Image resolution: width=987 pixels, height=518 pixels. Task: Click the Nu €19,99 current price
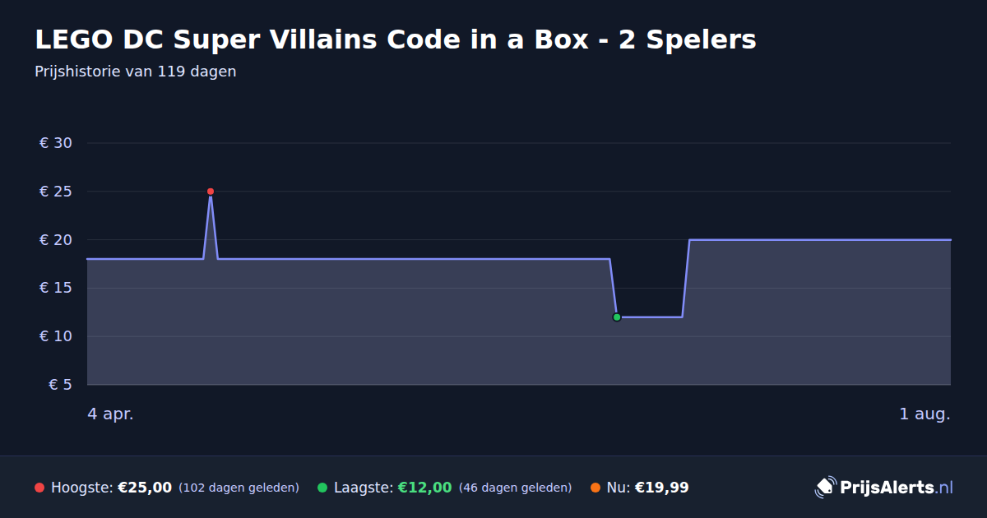(x=661, y=488)
